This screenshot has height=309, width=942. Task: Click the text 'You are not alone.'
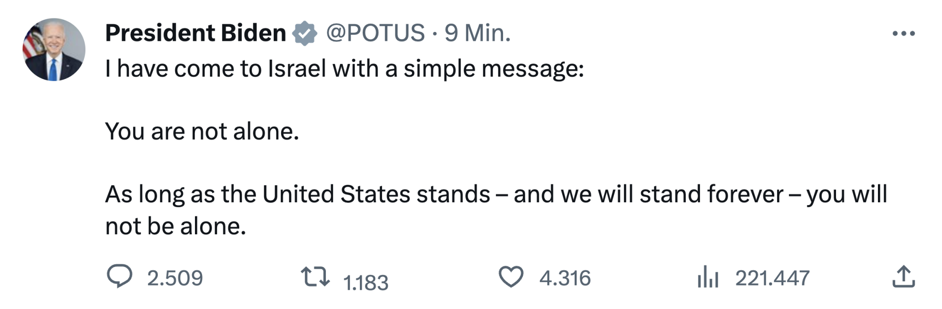pos(202,131)
